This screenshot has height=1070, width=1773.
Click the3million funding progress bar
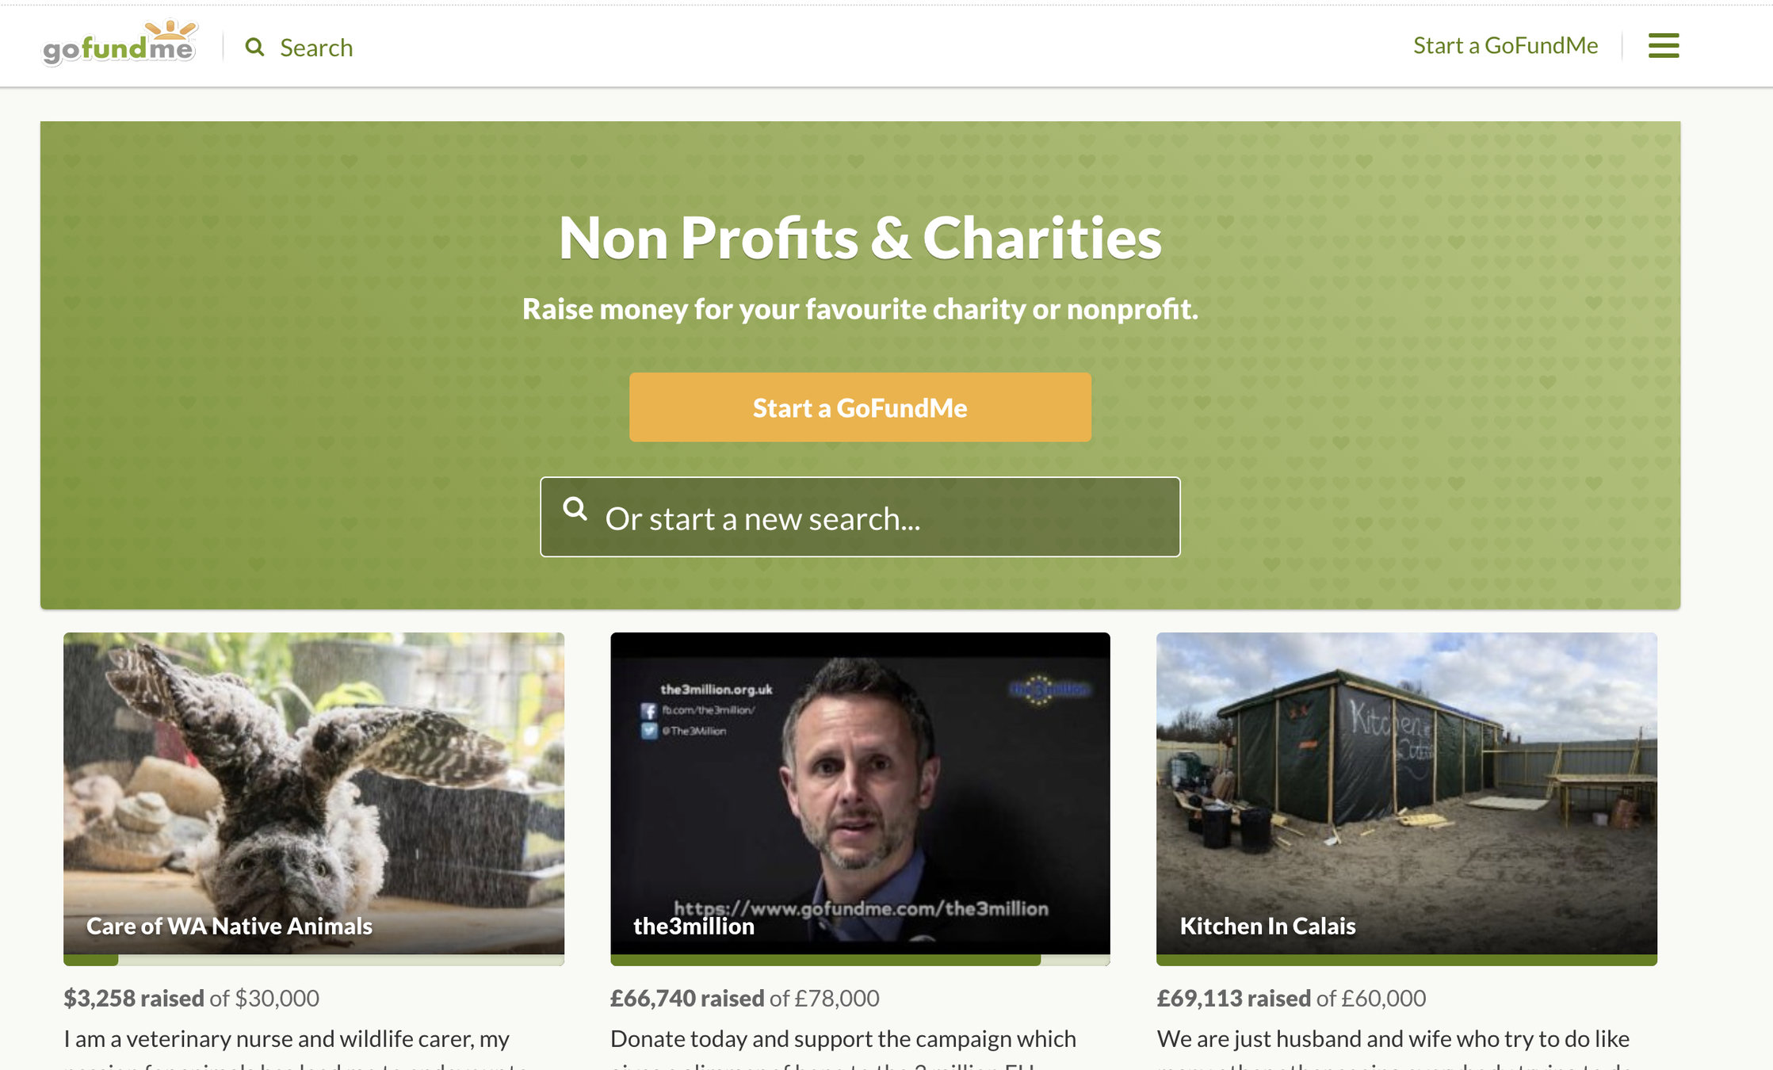point(860,960)
